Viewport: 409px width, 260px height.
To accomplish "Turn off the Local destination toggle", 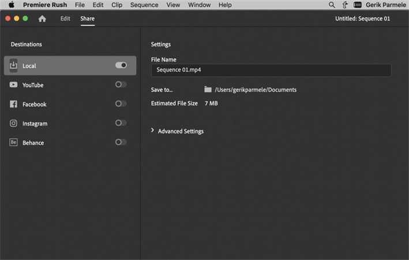I will 121,65.
